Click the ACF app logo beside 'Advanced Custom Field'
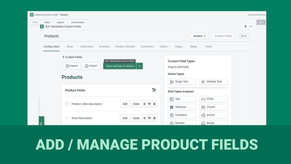 pyautogui.click(x=32, y=15)
